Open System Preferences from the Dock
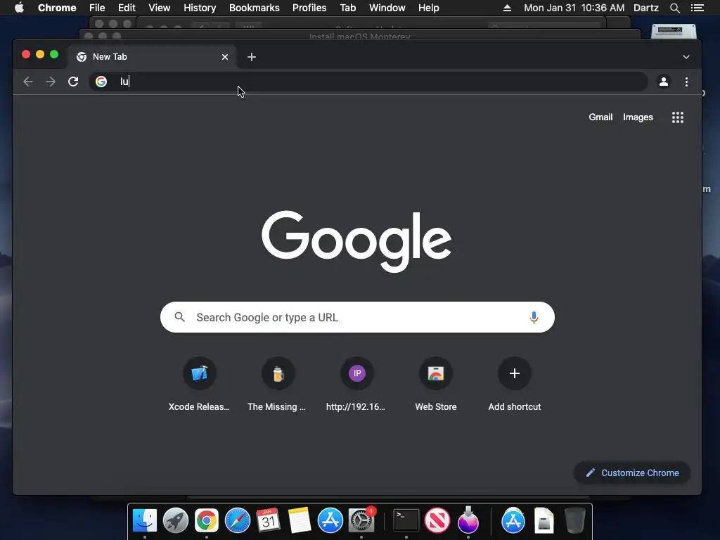720x540 pixels. click(x=361, y=520)
